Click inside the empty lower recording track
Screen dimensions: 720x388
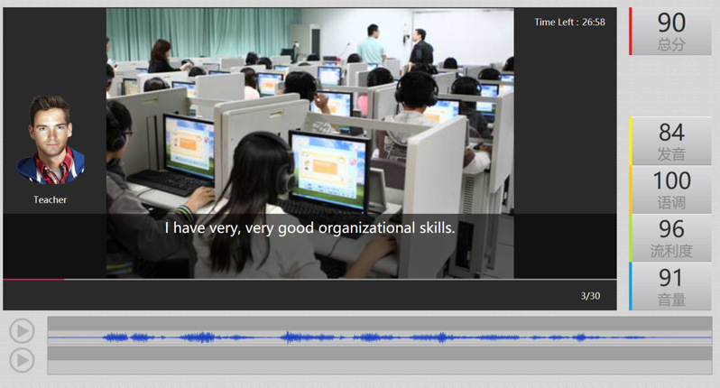(x=379, y=360)
